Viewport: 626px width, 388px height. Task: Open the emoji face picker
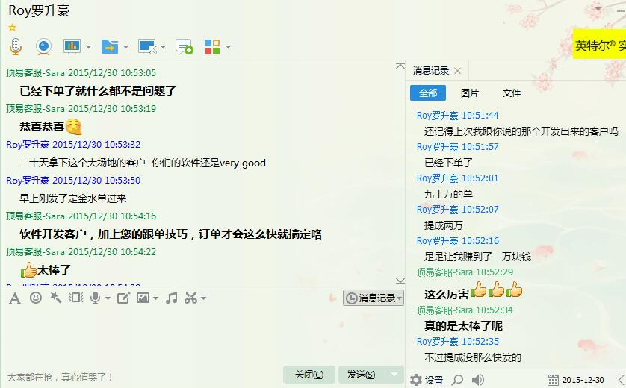point(35,298)
